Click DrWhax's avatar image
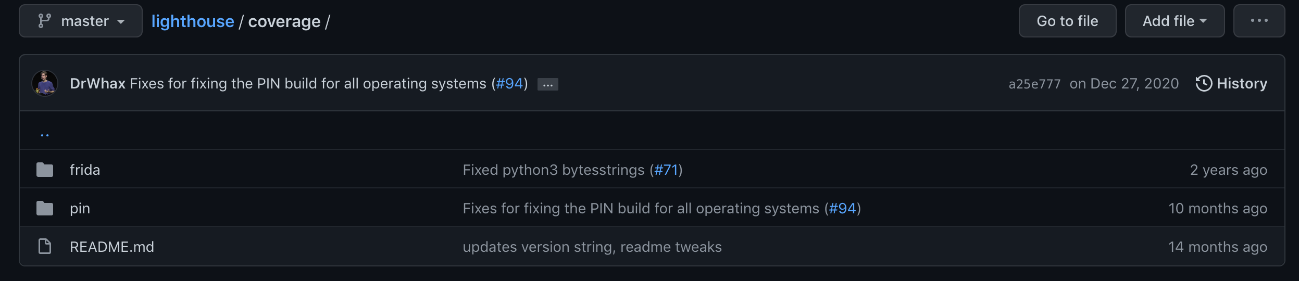This screenshot has width=1299, height=281. [45, 83]
